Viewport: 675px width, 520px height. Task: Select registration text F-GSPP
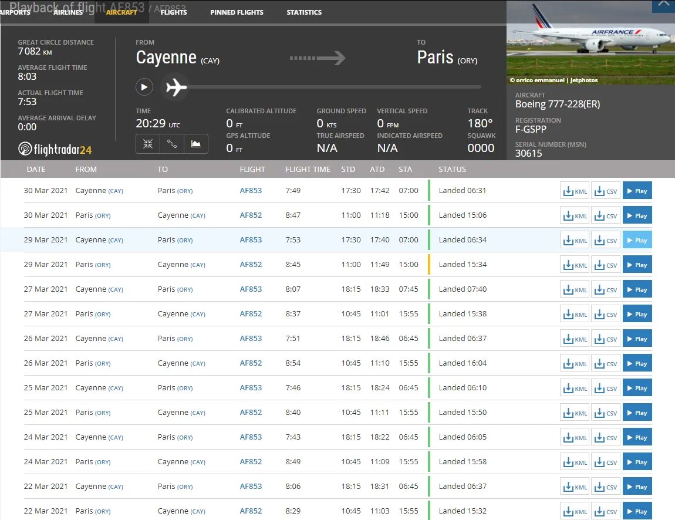point(531,129)
